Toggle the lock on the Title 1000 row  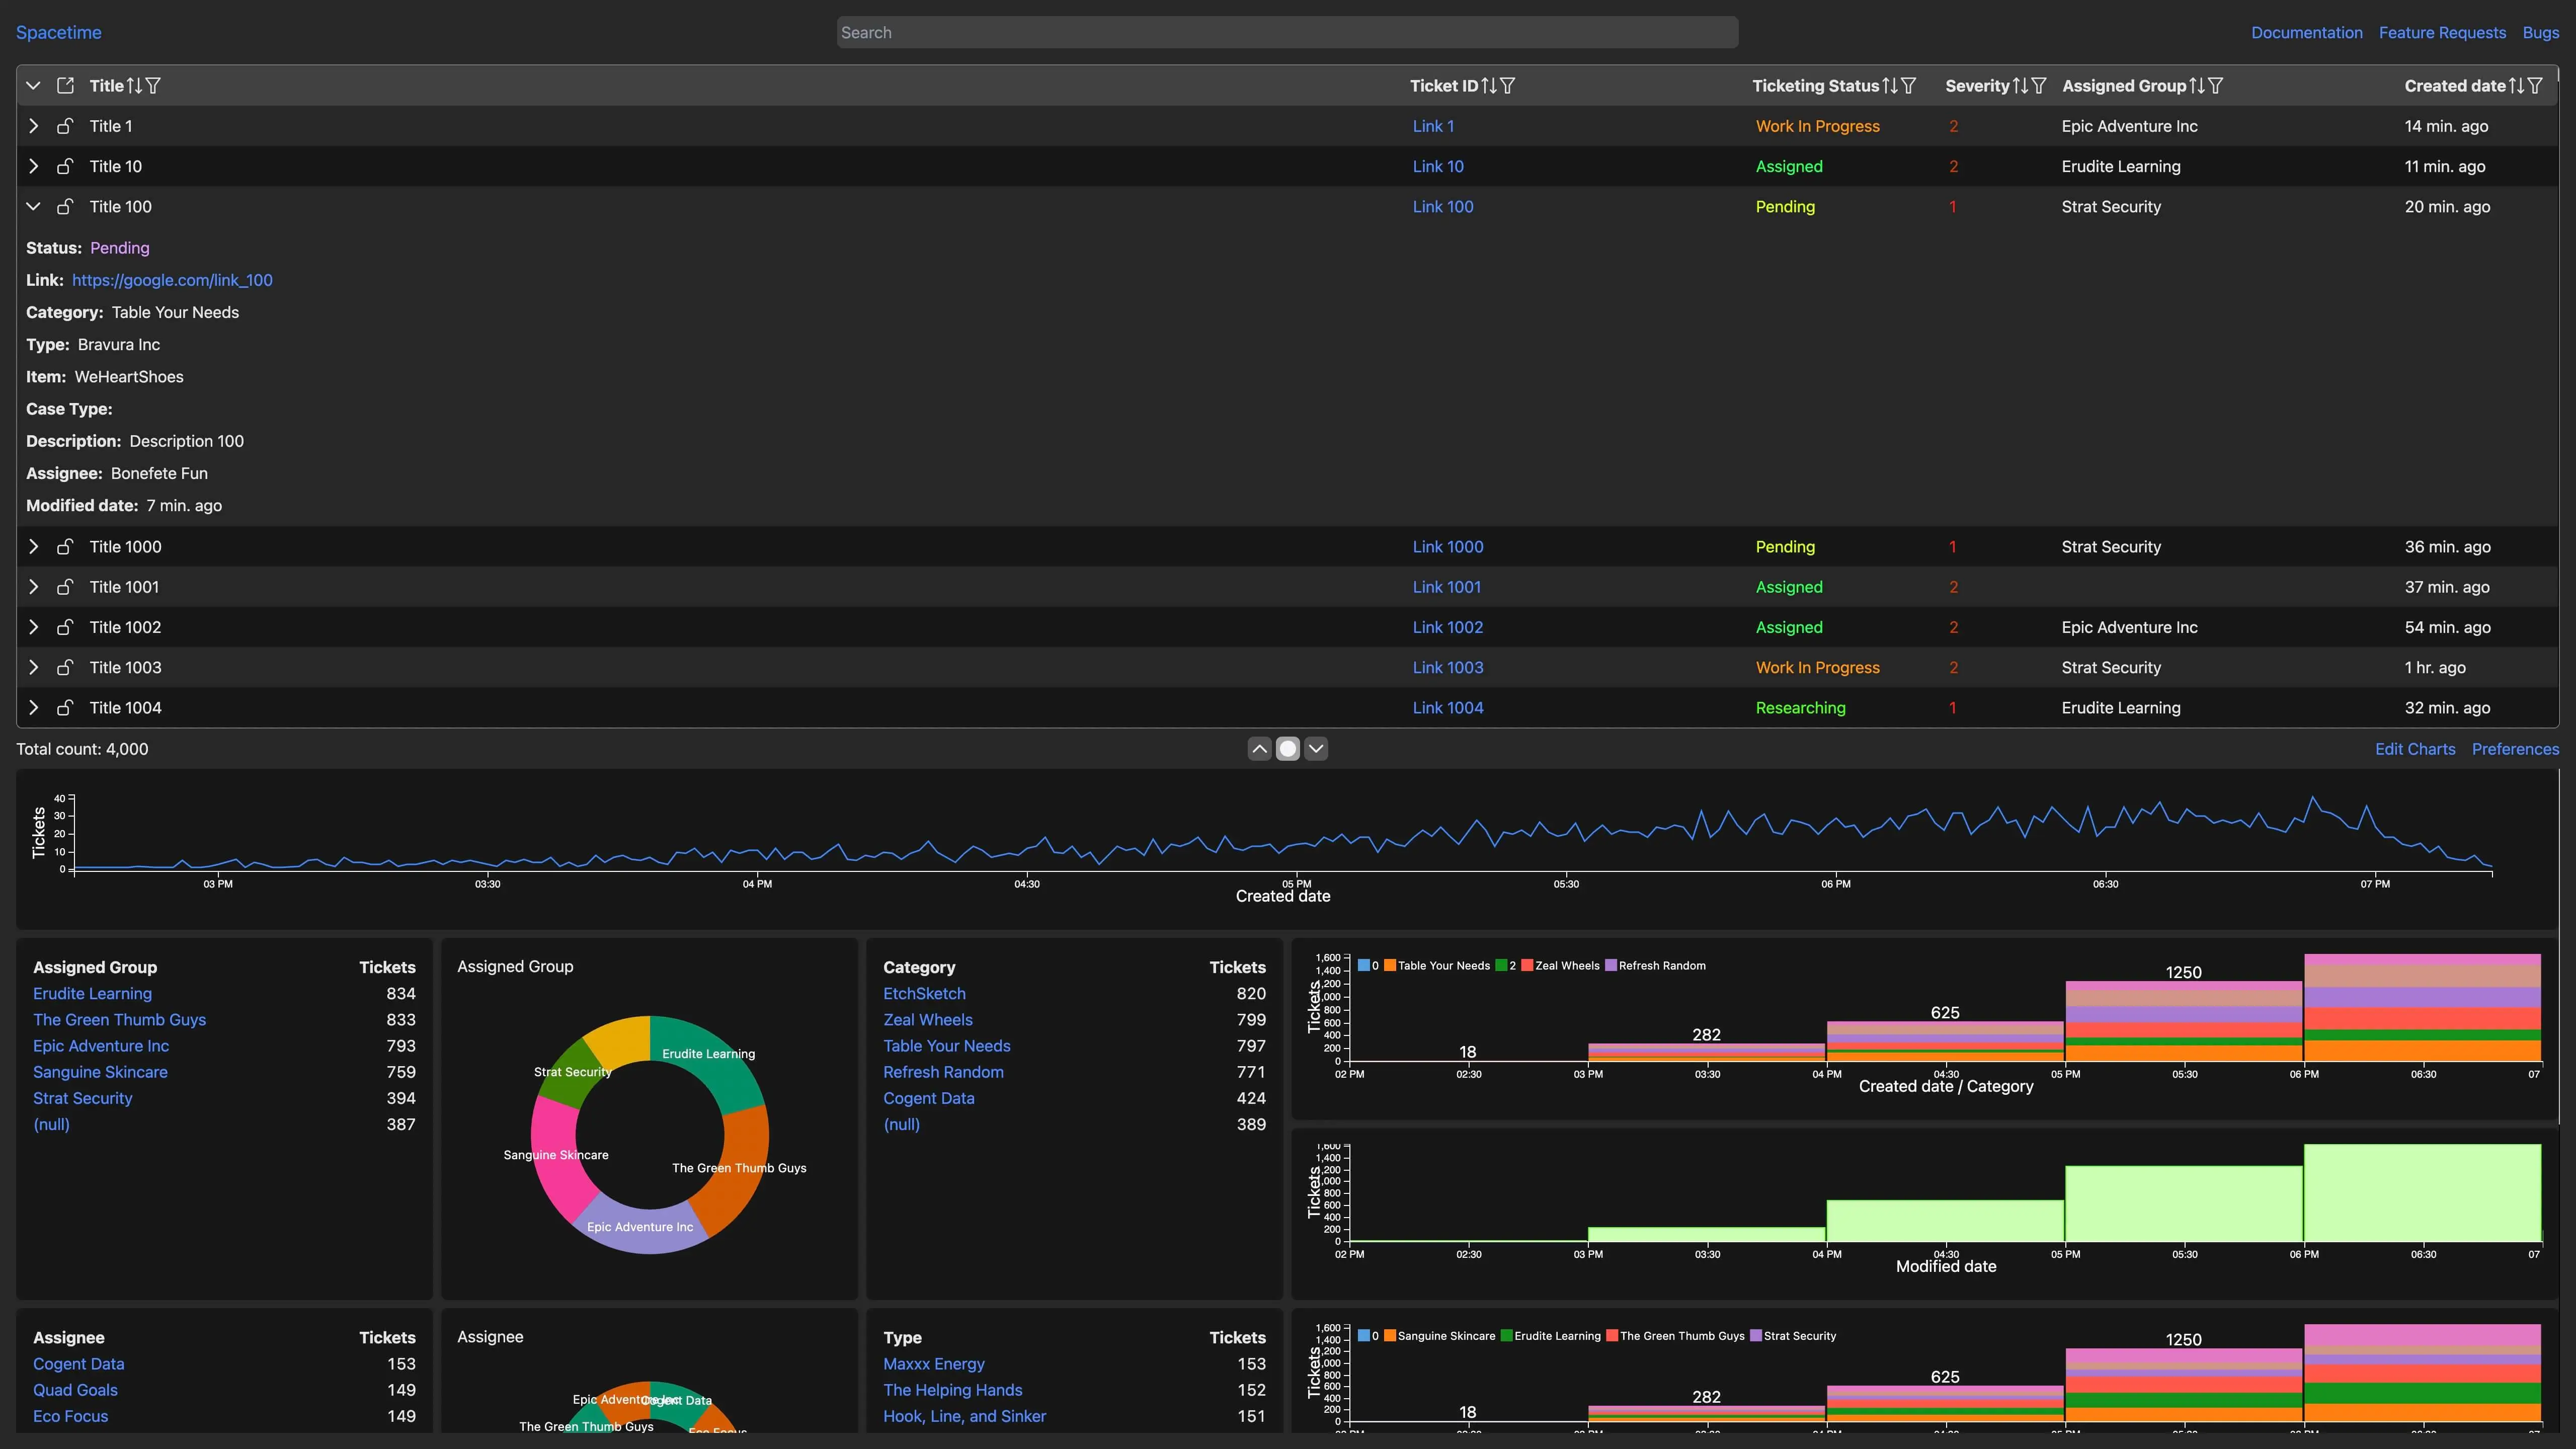click(65, 547)
